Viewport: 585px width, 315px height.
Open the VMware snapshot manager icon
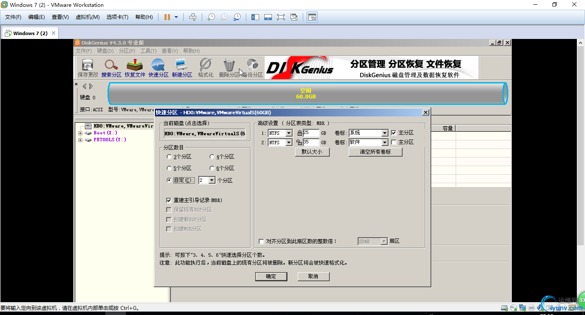point(236,17)
